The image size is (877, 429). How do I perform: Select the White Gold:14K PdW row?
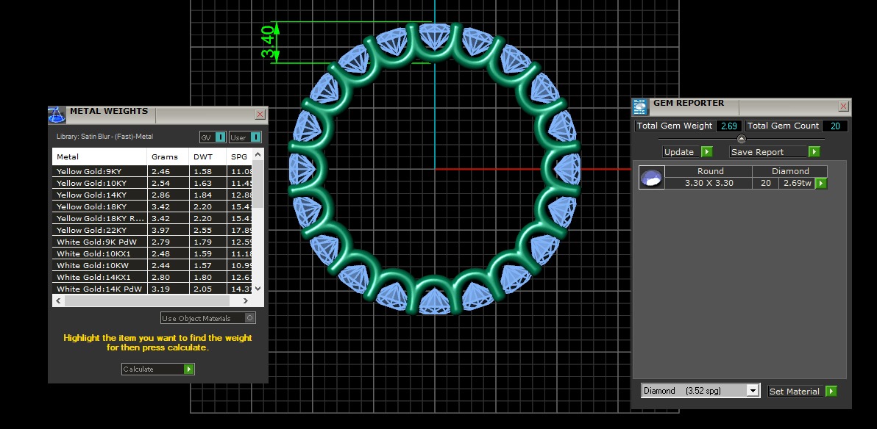pyautogui.click(x=152, y=289)
